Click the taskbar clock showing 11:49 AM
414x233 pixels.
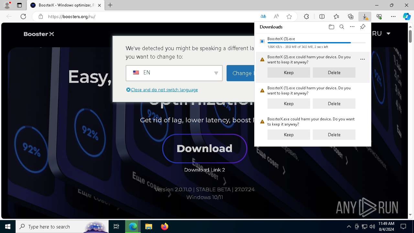click(386, 227)
